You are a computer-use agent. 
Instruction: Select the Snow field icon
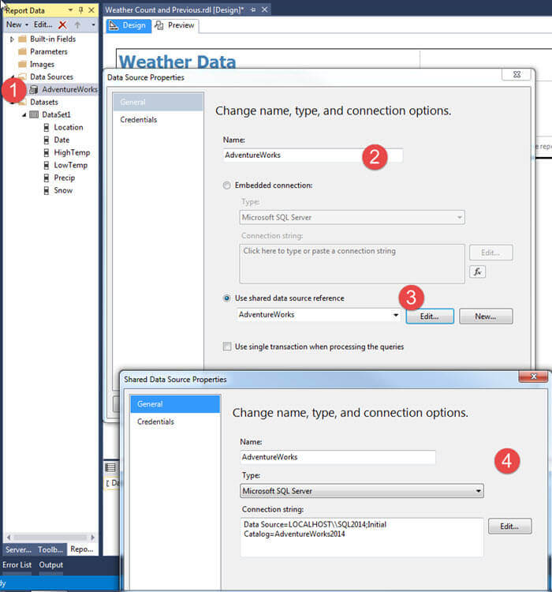click(46, 191)
